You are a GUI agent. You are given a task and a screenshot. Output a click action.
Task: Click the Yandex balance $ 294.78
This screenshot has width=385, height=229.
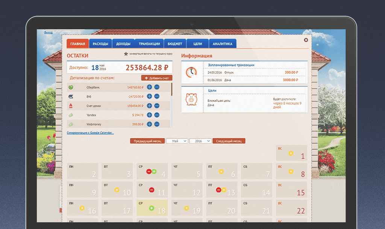138,115
